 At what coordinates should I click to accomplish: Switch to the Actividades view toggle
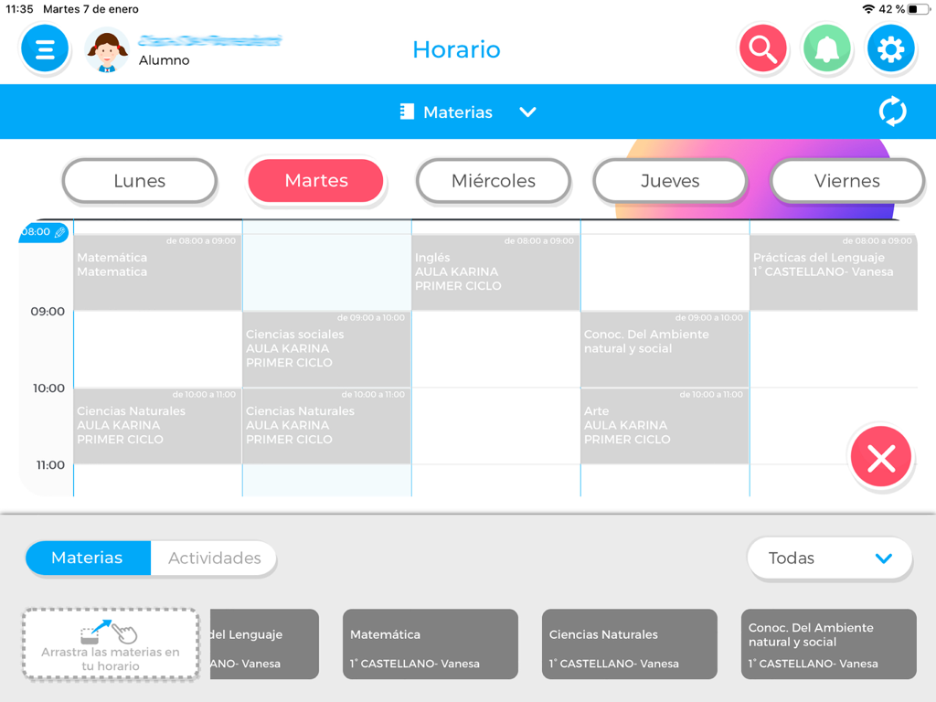213,558
